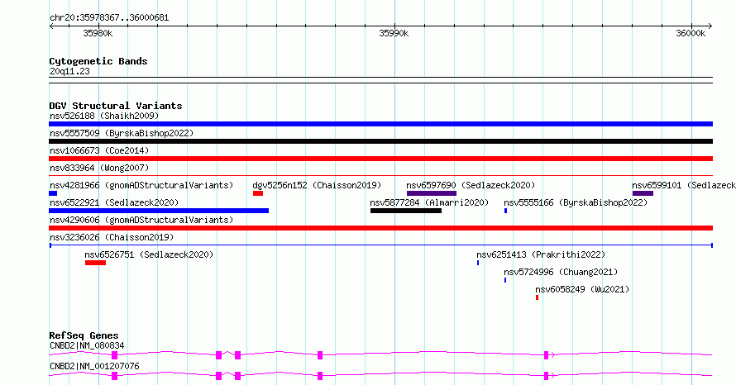Click the right arrow of the ruler
The width and height of the screenshot is (736, 385).
[x=710, y=26]
